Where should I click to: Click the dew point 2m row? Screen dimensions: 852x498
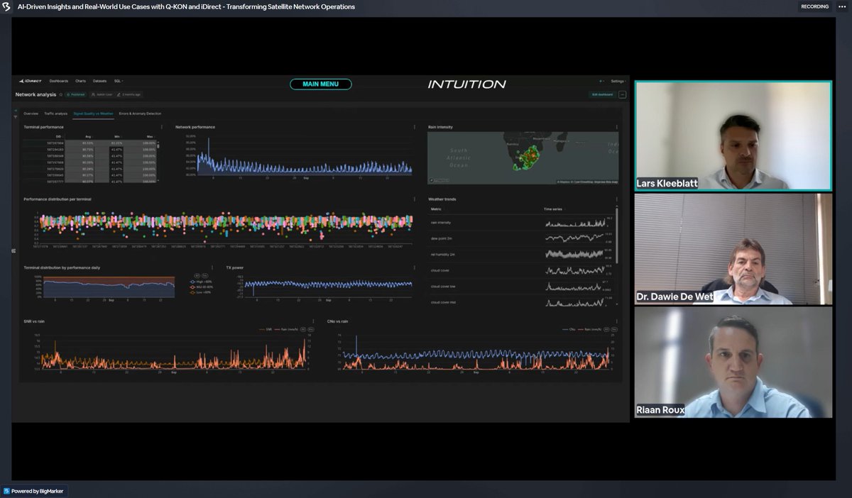click(522, 238)
